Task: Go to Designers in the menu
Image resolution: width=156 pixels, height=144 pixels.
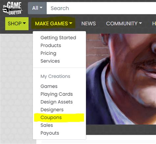Action: click(52, 110)
